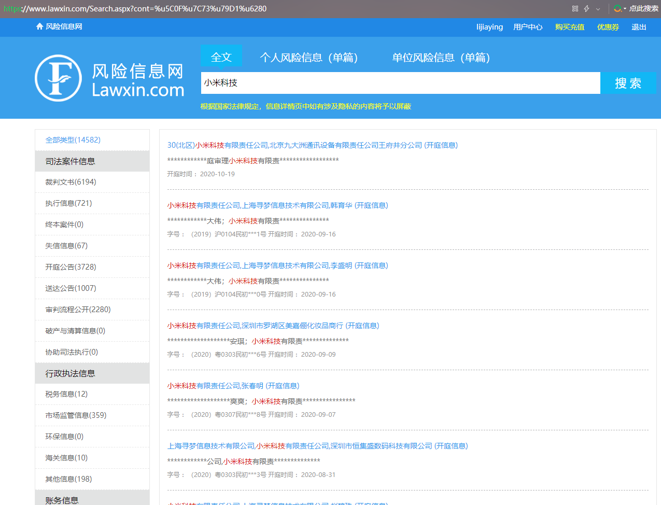The height and width of the screenshot is (505, 661).
Task: Open the 360 search engine selector
Action: click(x=620, y=9)
